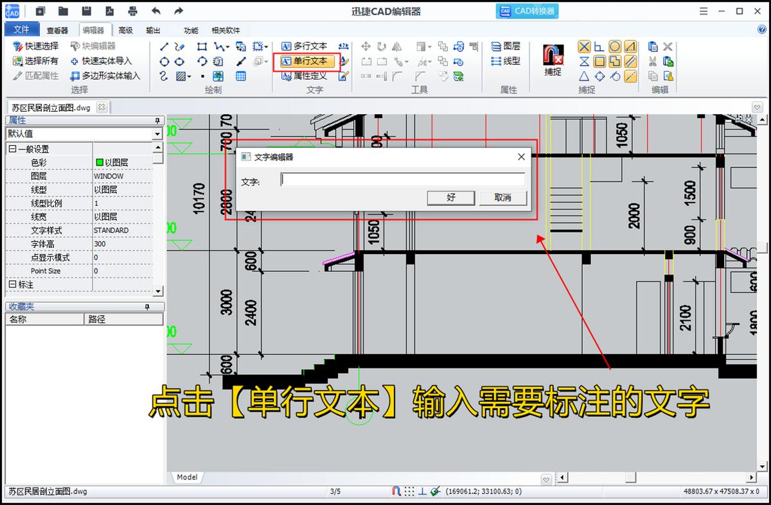771x505 pixels.
Task: Toggle snap to grid in the status bar
Action: pos(409,492)
